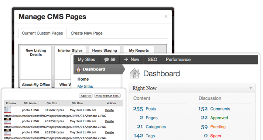Click the Dashboard house icon in sidebar
The width and height of the screenshot is (263, 140).
click(x=78, y=69)
